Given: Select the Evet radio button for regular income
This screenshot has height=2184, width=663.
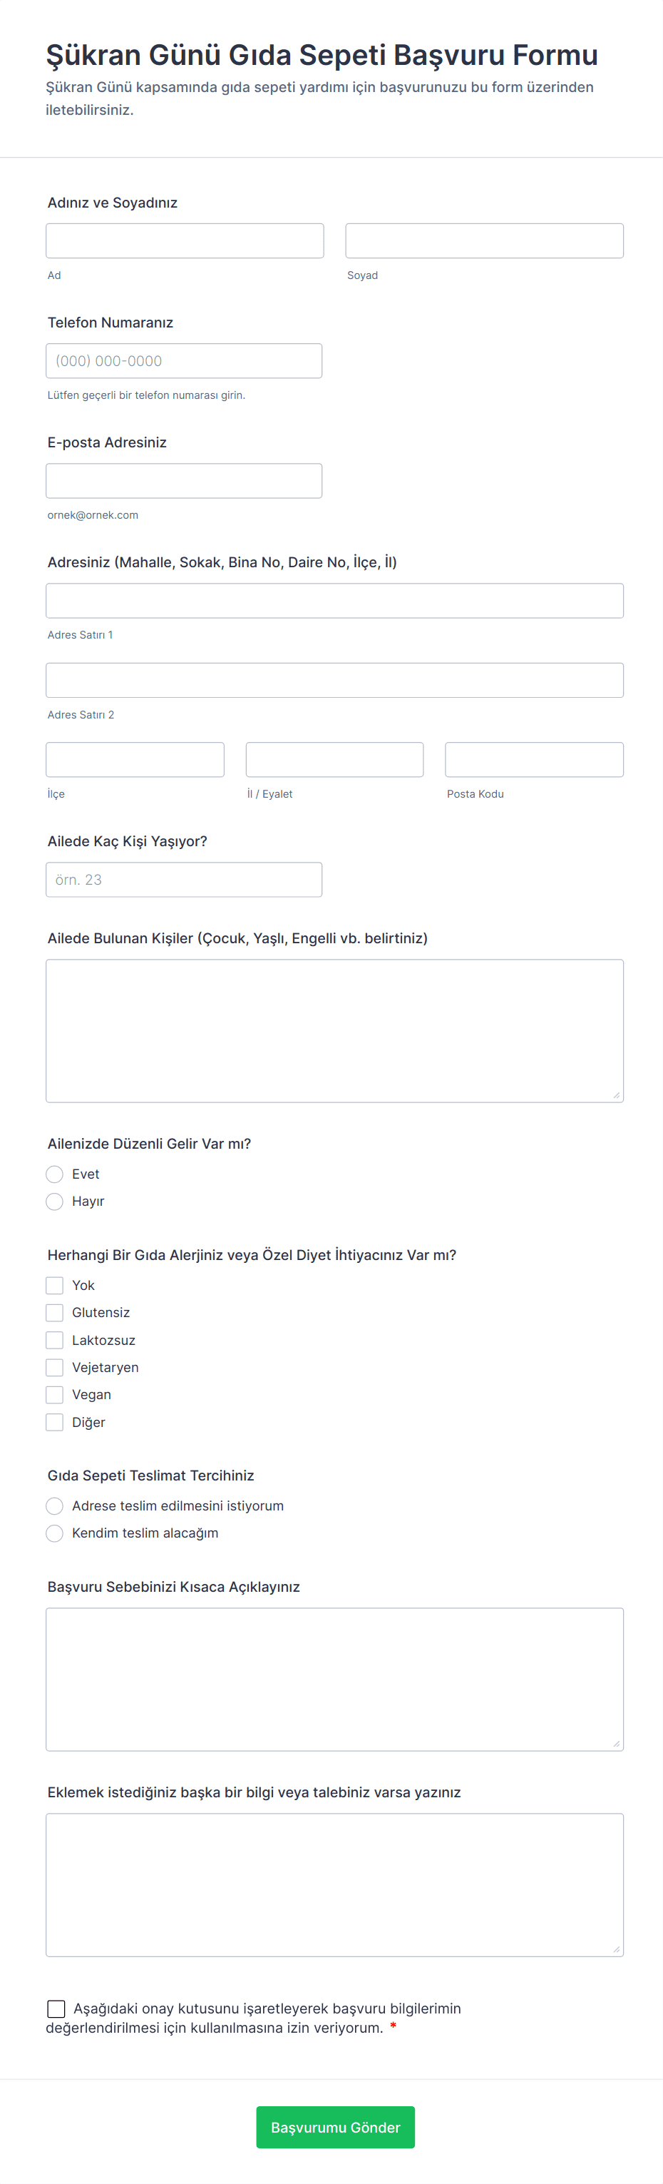Looking at the screenshot, I should 54,1174.
